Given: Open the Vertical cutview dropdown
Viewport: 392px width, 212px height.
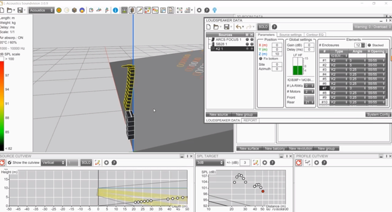Looking at the screenshot, I should [x=53, y=162].
